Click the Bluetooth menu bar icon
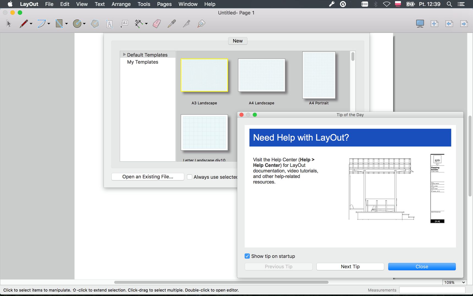 [376, 4]
